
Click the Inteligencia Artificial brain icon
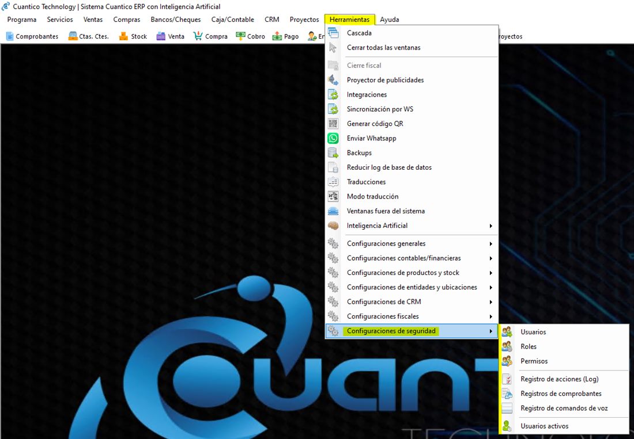[333, 225]
